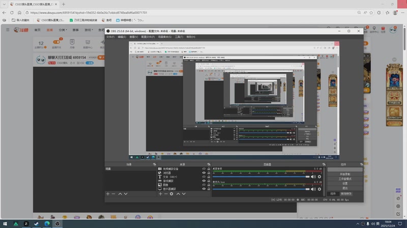Click the Edge address bar URL field
Viewport: 407px width, 228px height.
click(191, 12)
